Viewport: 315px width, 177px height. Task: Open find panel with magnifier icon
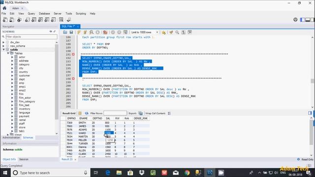pyautogui.click(x=177, y=32)
